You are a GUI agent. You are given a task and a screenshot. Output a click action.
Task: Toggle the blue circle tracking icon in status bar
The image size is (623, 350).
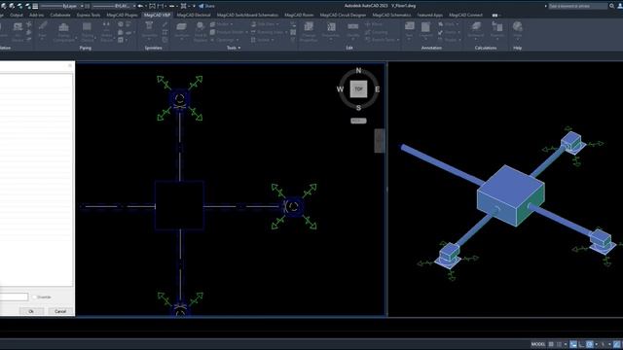(x=590, y=344)
